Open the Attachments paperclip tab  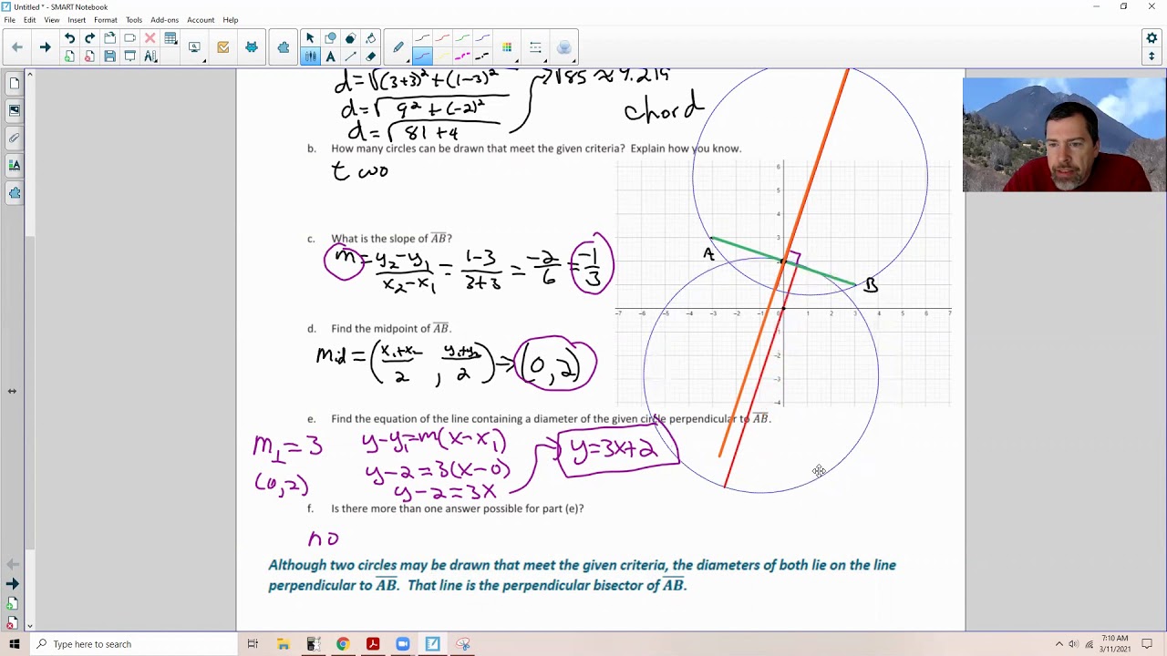pos(15,138)
